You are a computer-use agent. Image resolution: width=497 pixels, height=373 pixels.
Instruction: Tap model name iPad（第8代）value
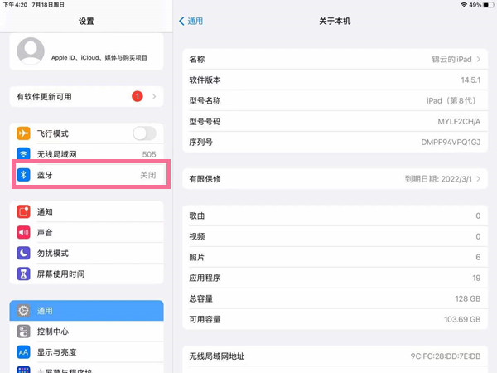[x=451, y=100]
